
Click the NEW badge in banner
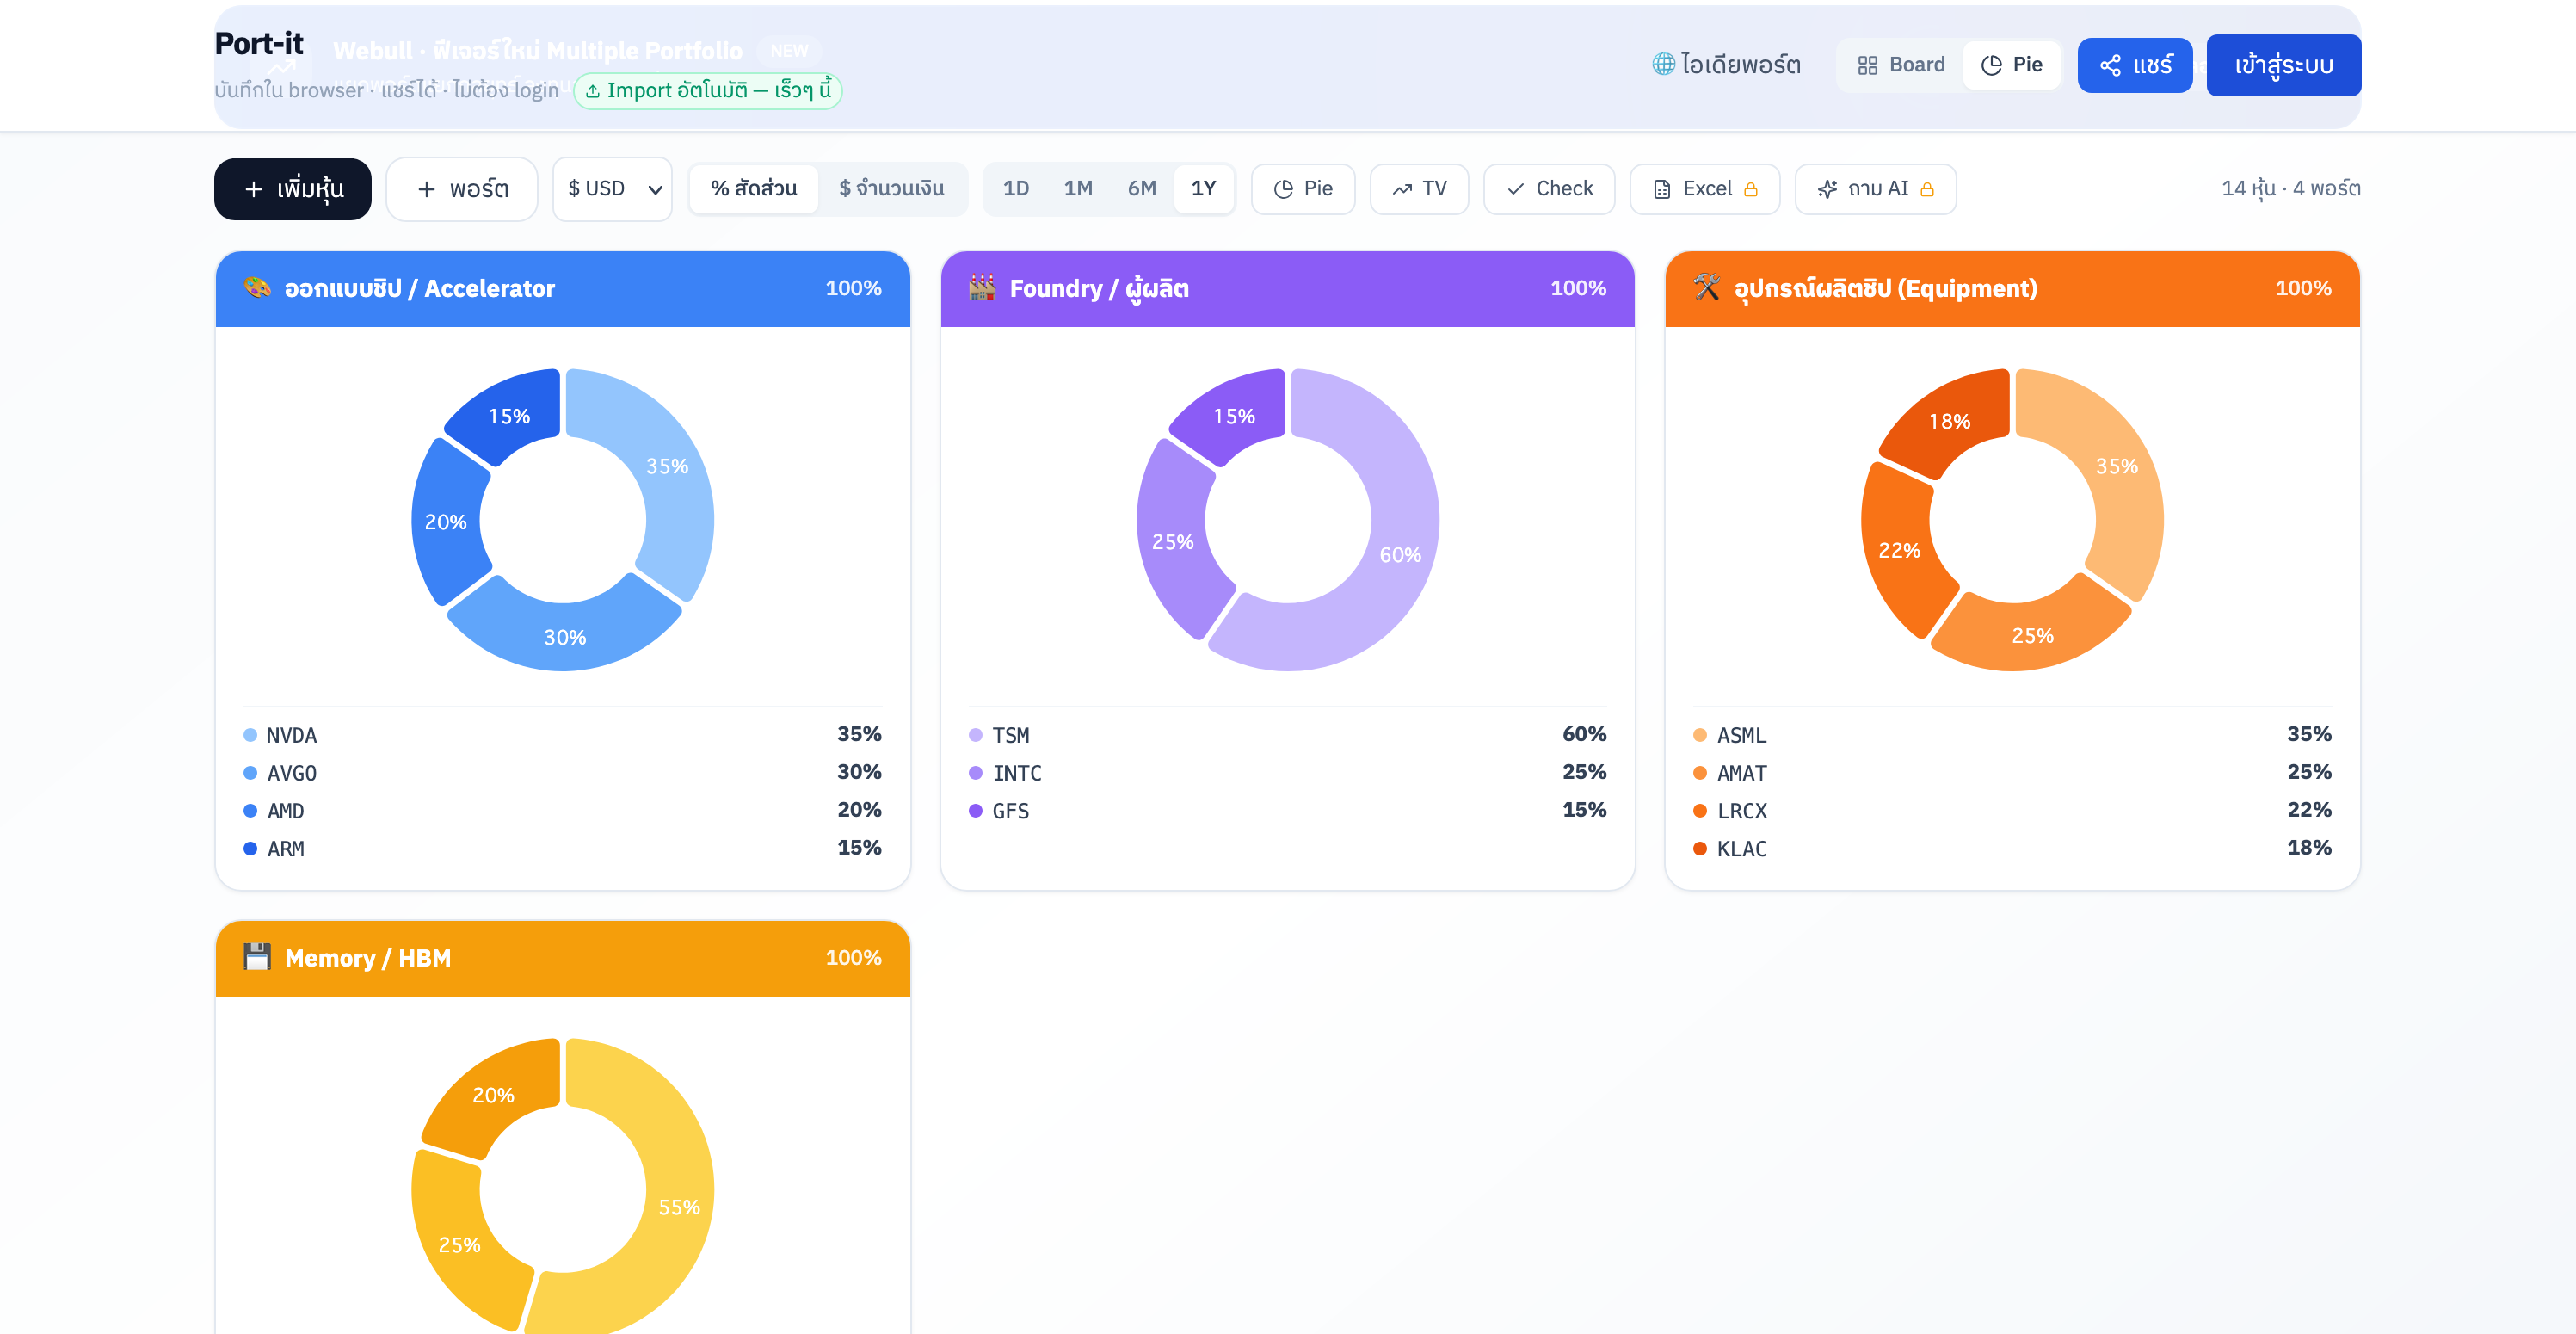click(x=789, y=51)
